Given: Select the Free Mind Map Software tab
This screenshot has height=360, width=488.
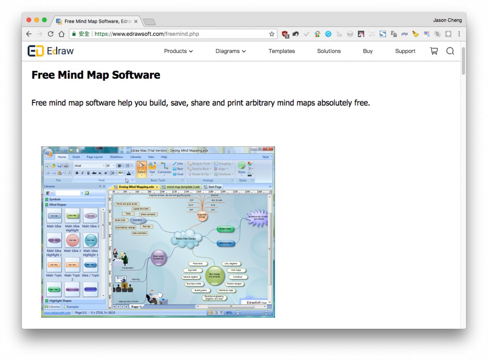Looking at the screenshot, I should click(97, 21).
